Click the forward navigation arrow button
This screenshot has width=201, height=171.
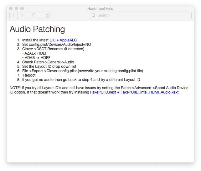(x=22, y=15)
